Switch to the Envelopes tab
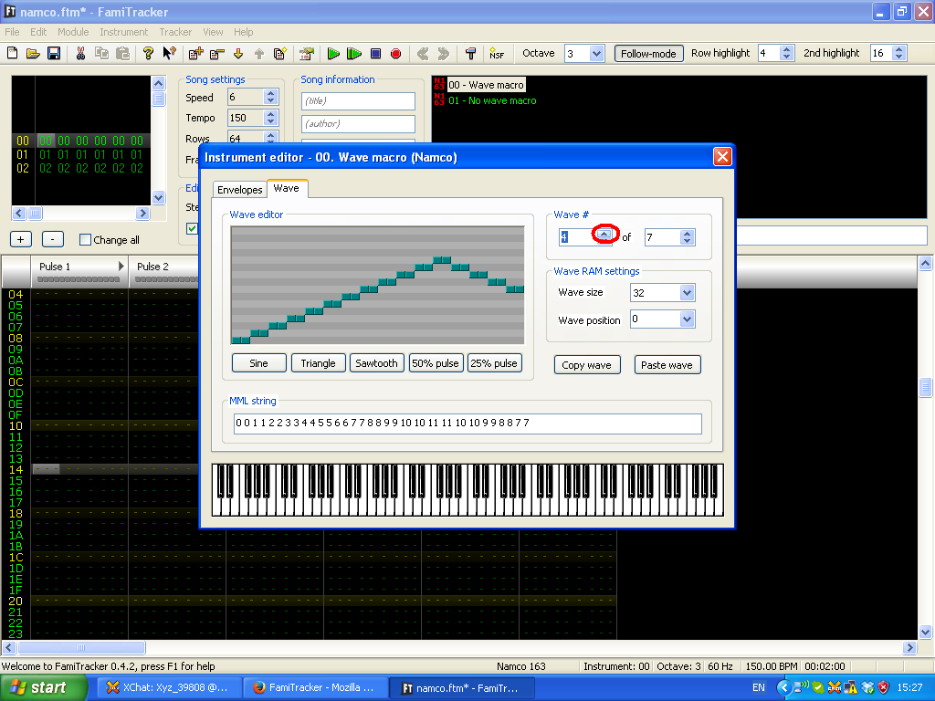Viewport: 935px width, 701px height. (240, 190)
